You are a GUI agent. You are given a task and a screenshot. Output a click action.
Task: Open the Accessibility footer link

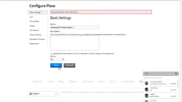click(127, 82)
